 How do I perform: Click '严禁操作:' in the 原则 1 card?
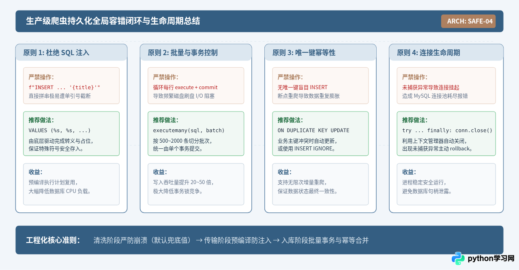pyautogui.click(x=41, y=77)
